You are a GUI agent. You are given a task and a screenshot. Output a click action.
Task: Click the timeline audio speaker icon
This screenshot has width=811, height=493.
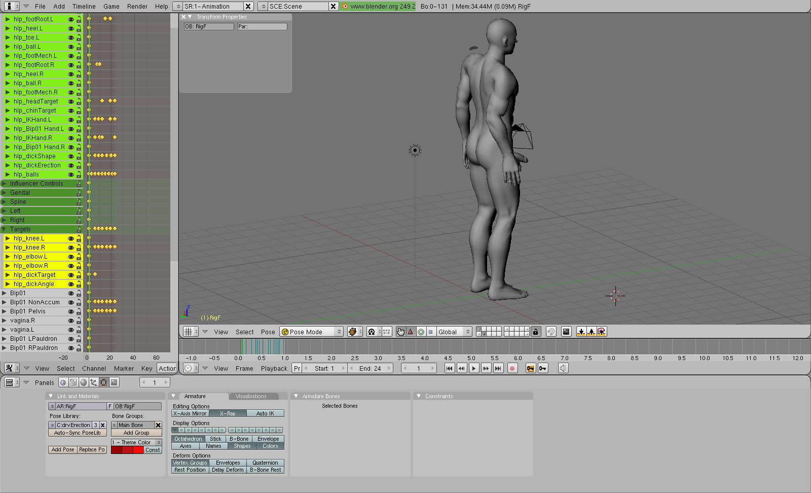point(563,368)
